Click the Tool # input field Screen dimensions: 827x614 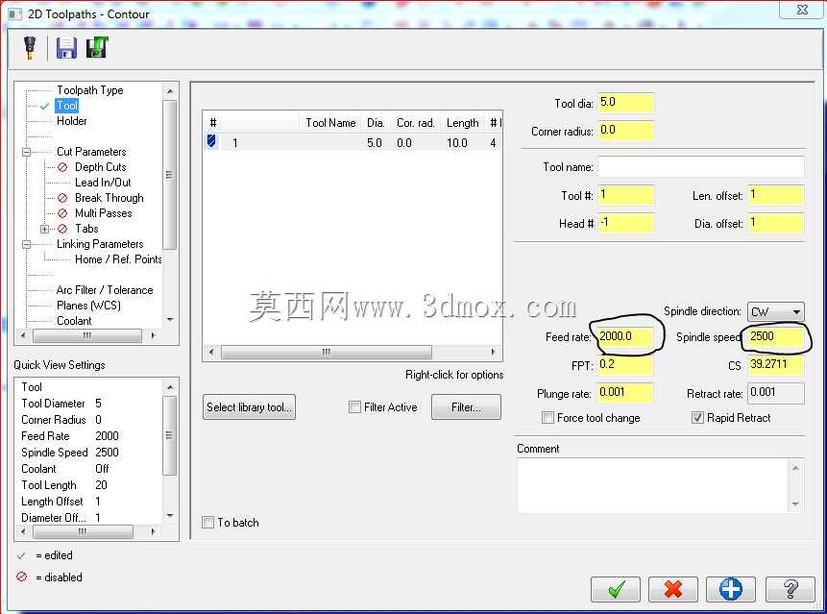626,196
